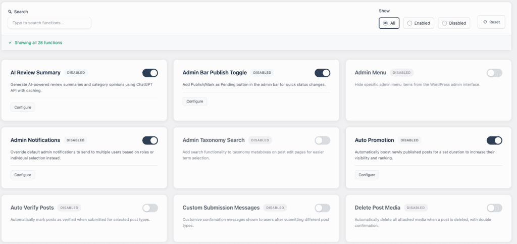Click the Reset button
Screen dimensions: 517x244
point(491,22)
